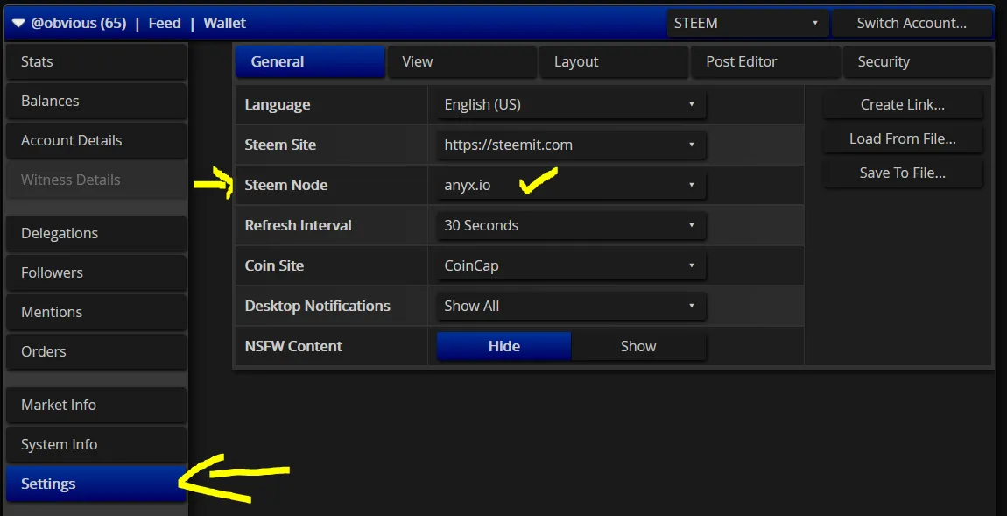Open the Language dropdown English (US)
1007x516 pixels.
click(571, 104)
